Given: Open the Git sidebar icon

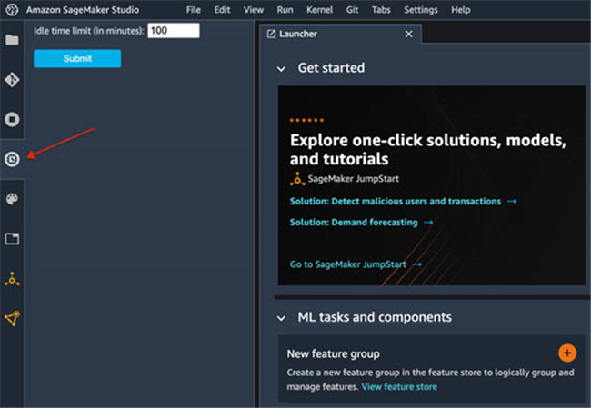Looking at the screenshot, I should coord(12,79).
